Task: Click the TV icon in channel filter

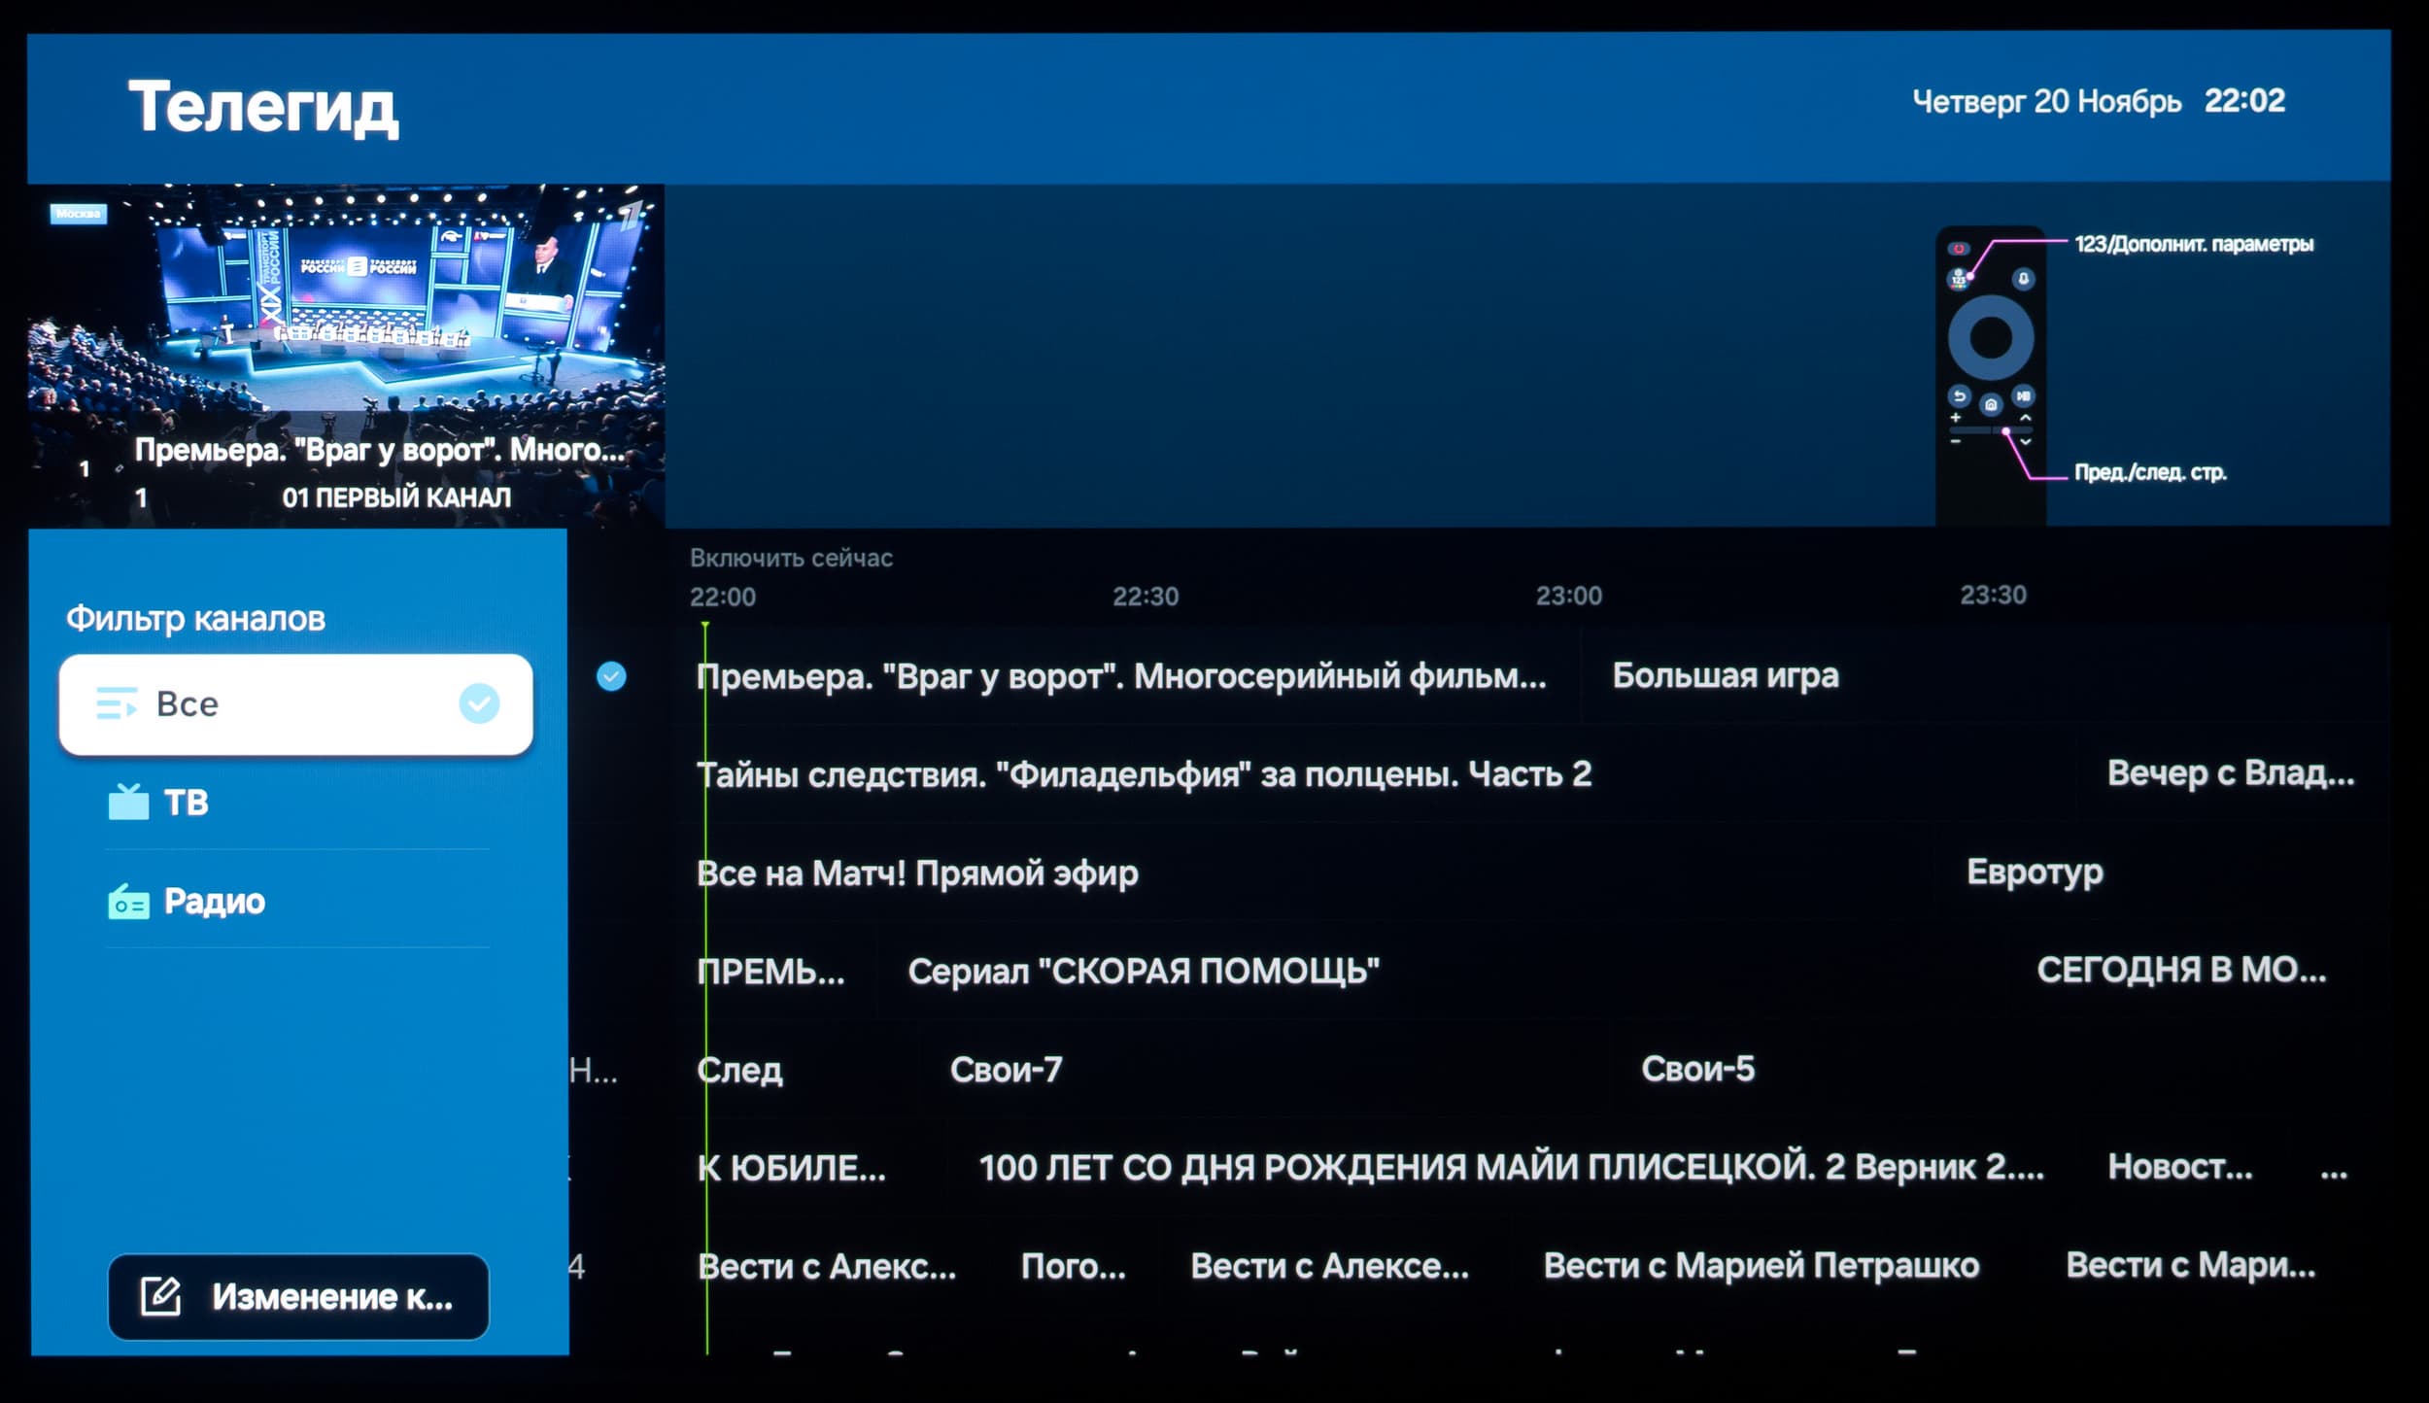Action: click(x=128, y=803)
